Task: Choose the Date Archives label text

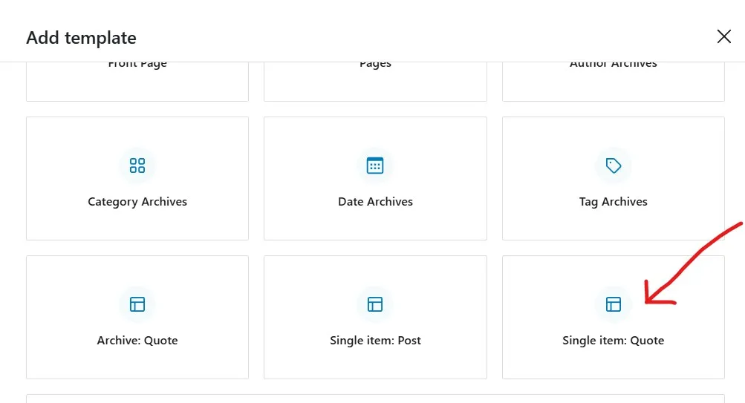Action: pos(375,202)
